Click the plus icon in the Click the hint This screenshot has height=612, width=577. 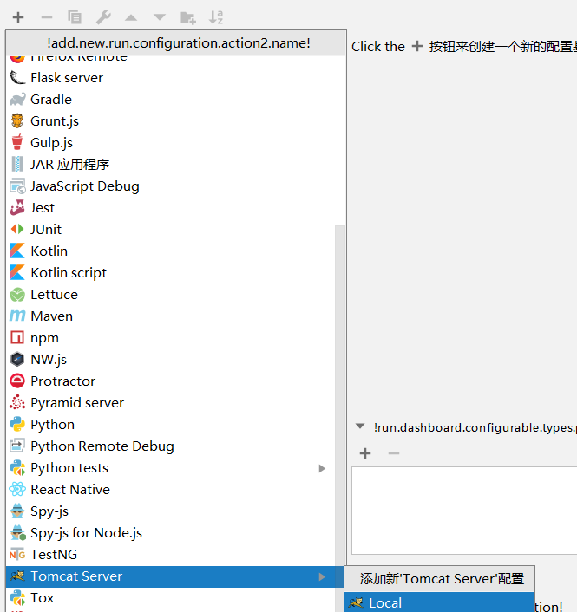coord(417,46)
